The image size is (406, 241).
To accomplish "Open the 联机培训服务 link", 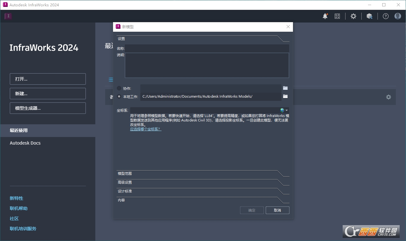I will [x=23, y=229].
